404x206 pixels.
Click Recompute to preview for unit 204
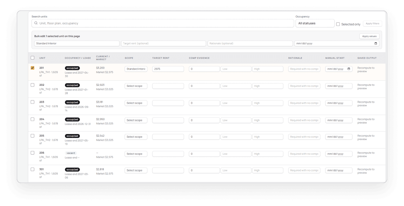tap(366, 121)
